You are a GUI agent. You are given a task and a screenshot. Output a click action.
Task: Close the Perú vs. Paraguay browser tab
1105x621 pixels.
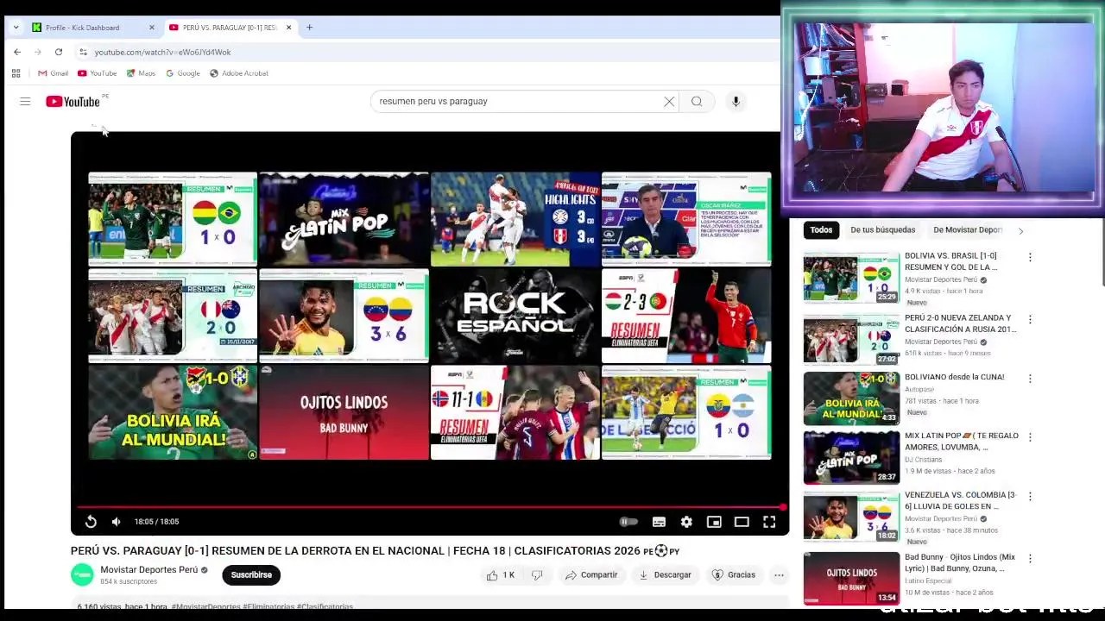point(288,28)
